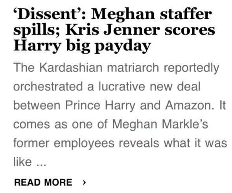Viewport: 232px width, 193px height.
Task: Click the word 'lucrative' in the summary
Action: (x=122, y=86)
